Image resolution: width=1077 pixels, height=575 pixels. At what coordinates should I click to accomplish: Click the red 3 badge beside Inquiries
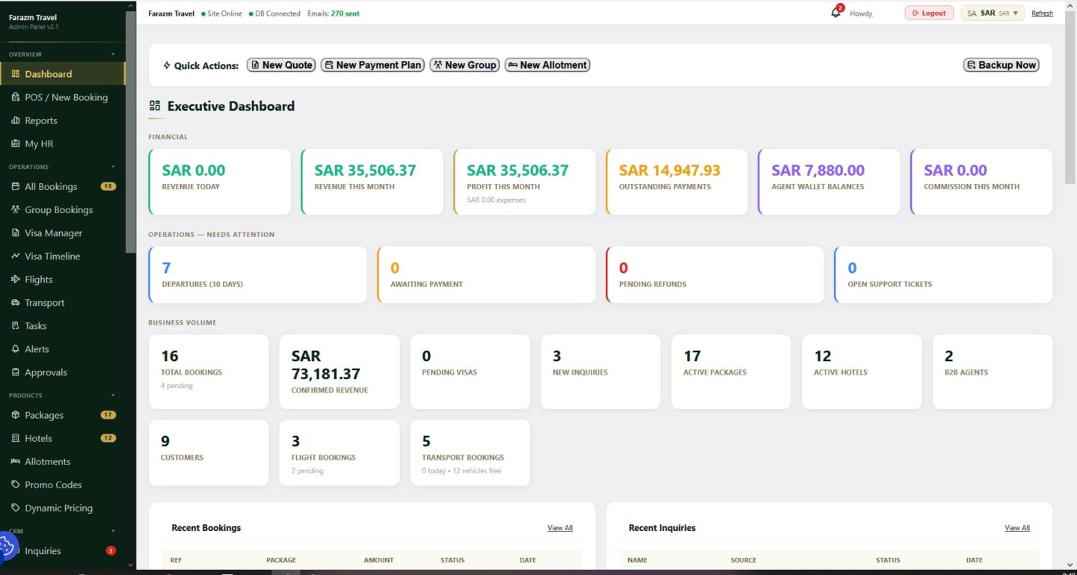(x=111, y=551)
